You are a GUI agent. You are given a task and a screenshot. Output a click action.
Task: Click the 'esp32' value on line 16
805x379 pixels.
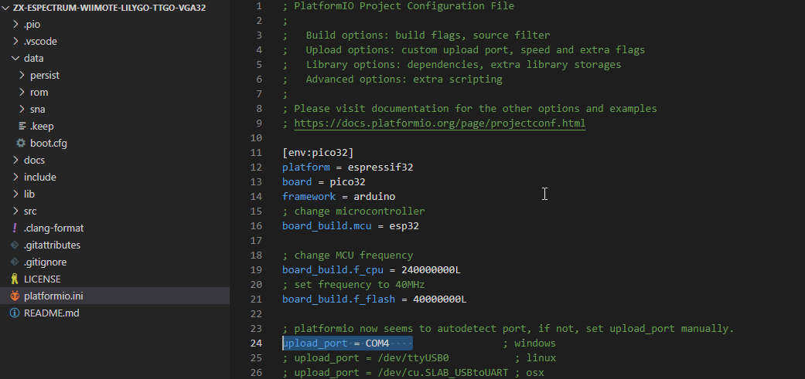[404, 226]
